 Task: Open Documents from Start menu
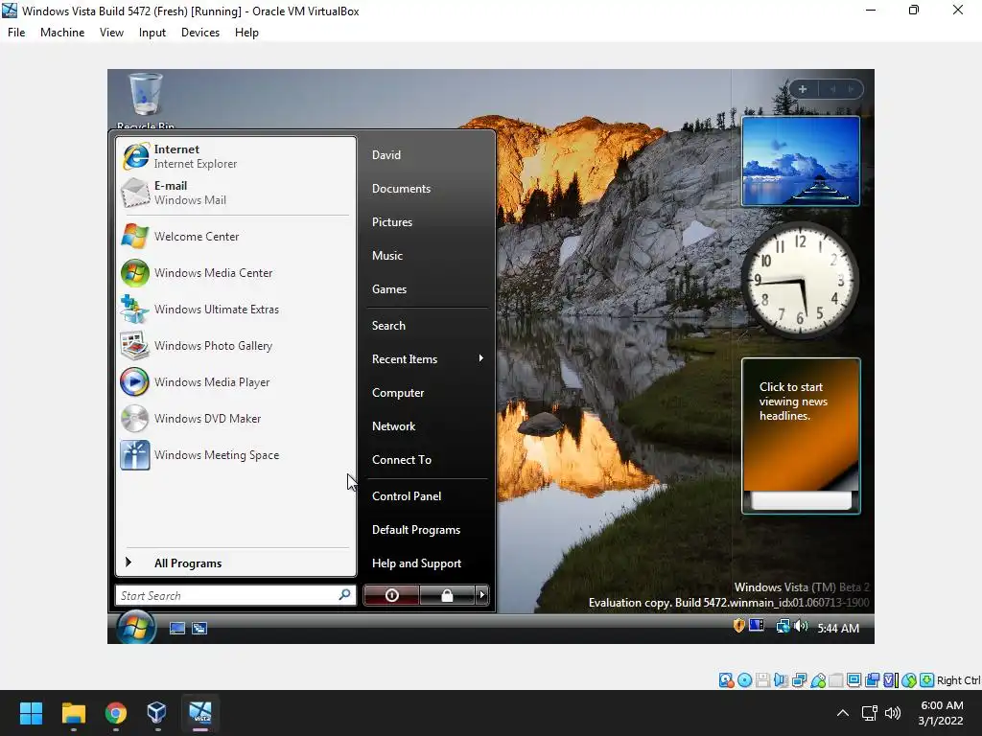427,189
